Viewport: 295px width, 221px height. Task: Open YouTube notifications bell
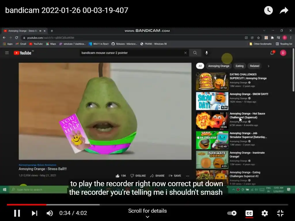tap(272, 53)
